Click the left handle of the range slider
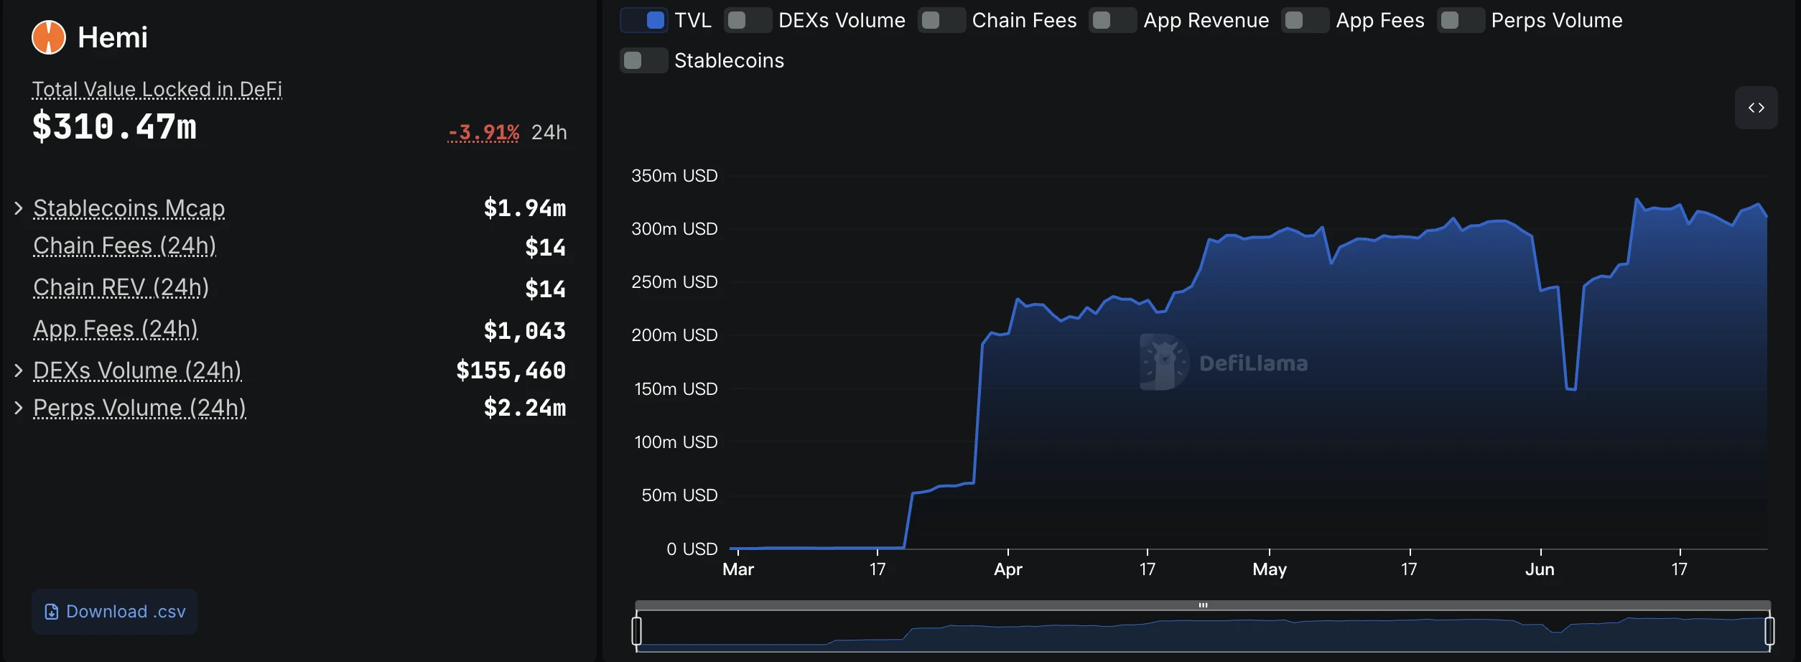The width and height of the screenshot is (1801, 662). tap(636, 630)
